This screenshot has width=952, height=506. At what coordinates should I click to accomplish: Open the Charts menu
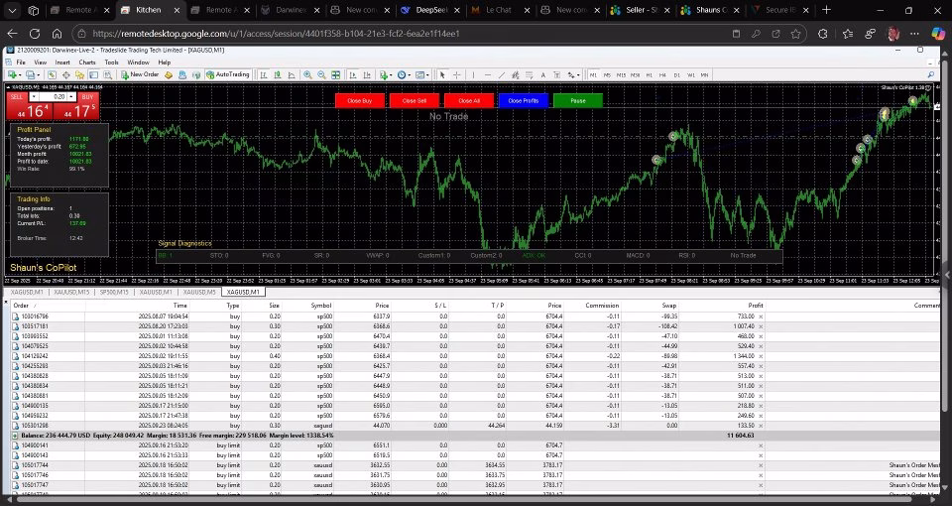coord(87,62)
